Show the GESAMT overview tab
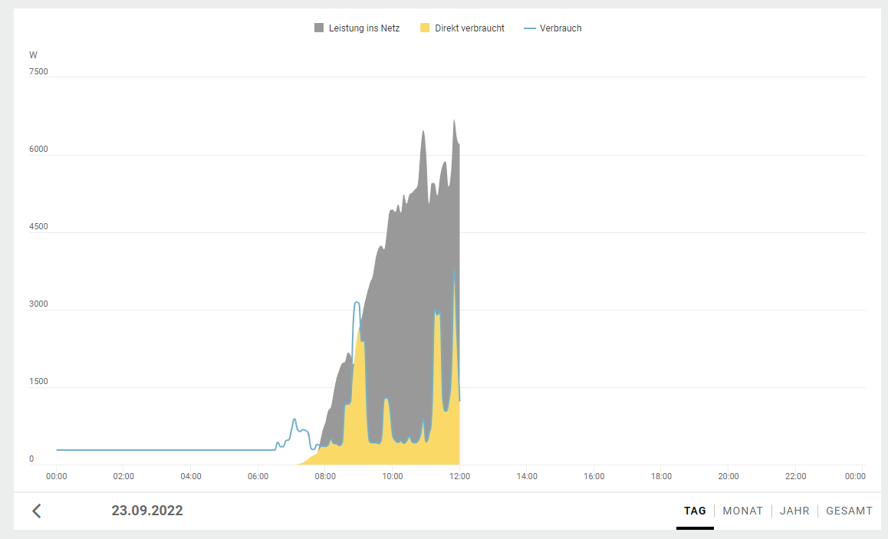Viewport: 888px width, 539px height. point(849,511)
